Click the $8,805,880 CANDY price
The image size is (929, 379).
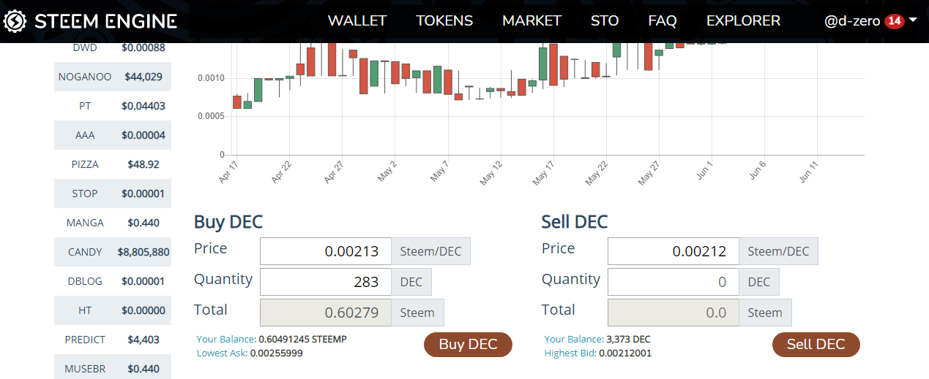pos(143,252)
